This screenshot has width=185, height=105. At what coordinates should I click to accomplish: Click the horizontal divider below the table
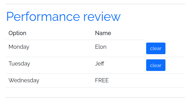95,98
